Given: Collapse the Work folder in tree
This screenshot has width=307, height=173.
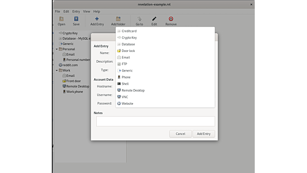Looking at the screenshot, I should [57, 70].
